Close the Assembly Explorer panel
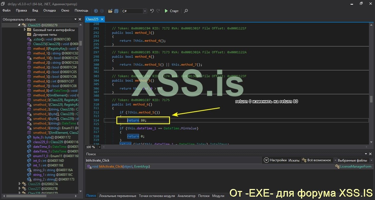 click(x=80, y=20)
